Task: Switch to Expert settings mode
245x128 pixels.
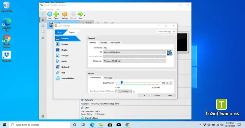Action: tap(72, 32)
